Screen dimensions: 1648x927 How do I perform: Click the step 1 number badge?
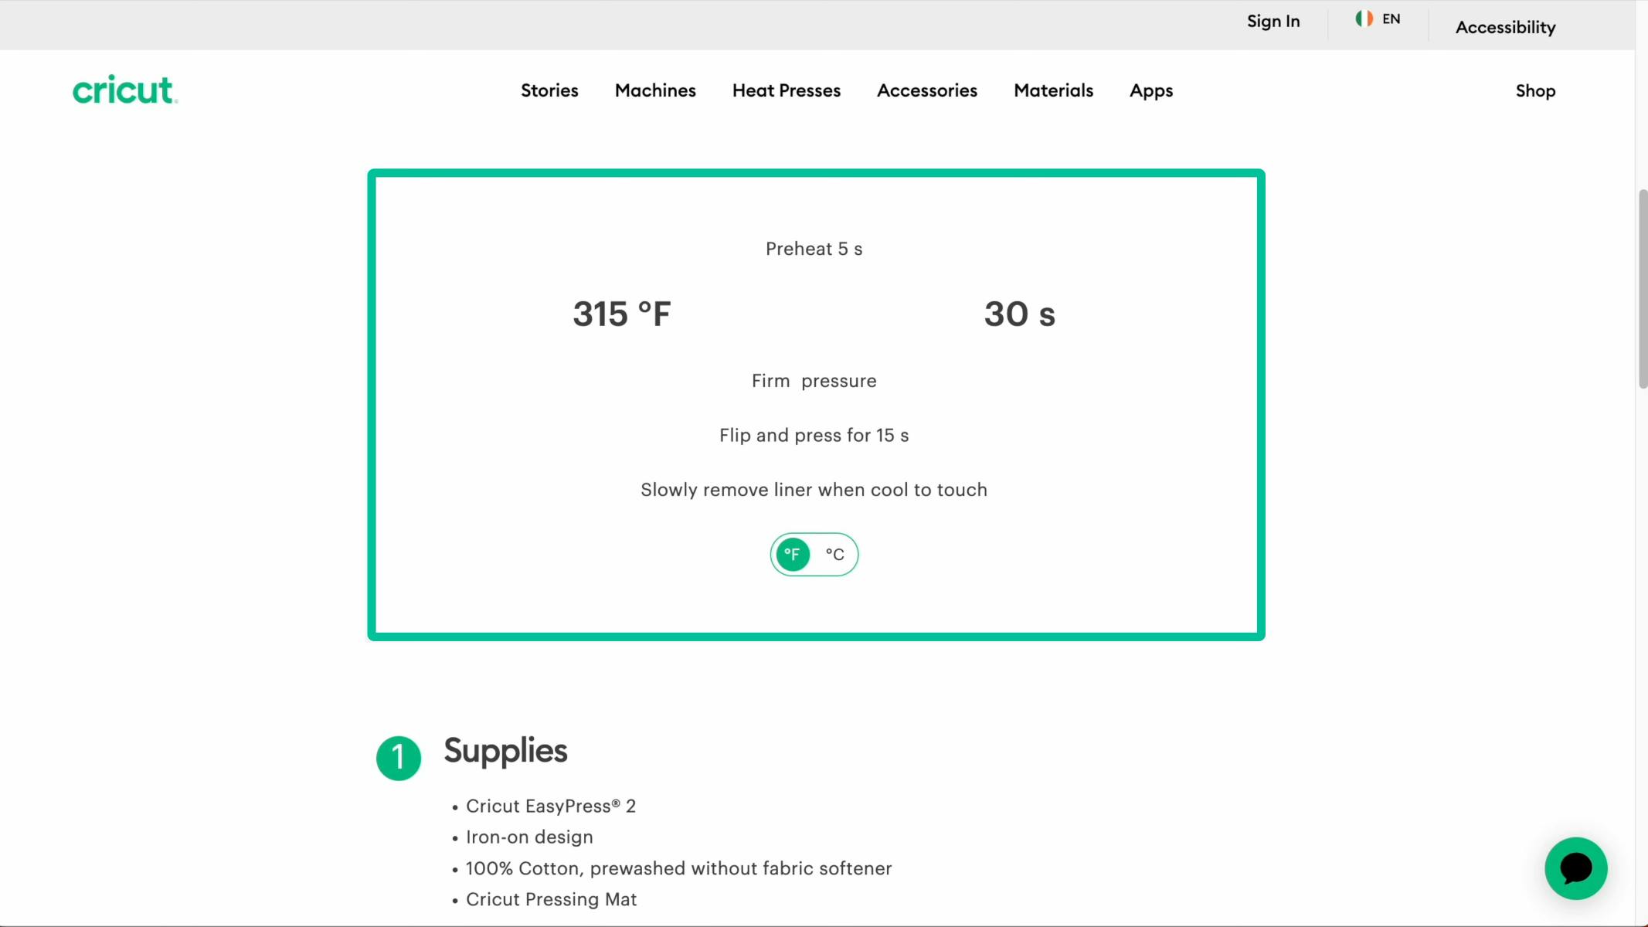click(398, 758)
